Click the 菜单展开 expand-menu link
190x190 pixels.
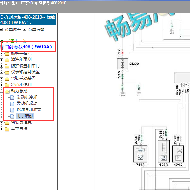[x=13, y=30]
